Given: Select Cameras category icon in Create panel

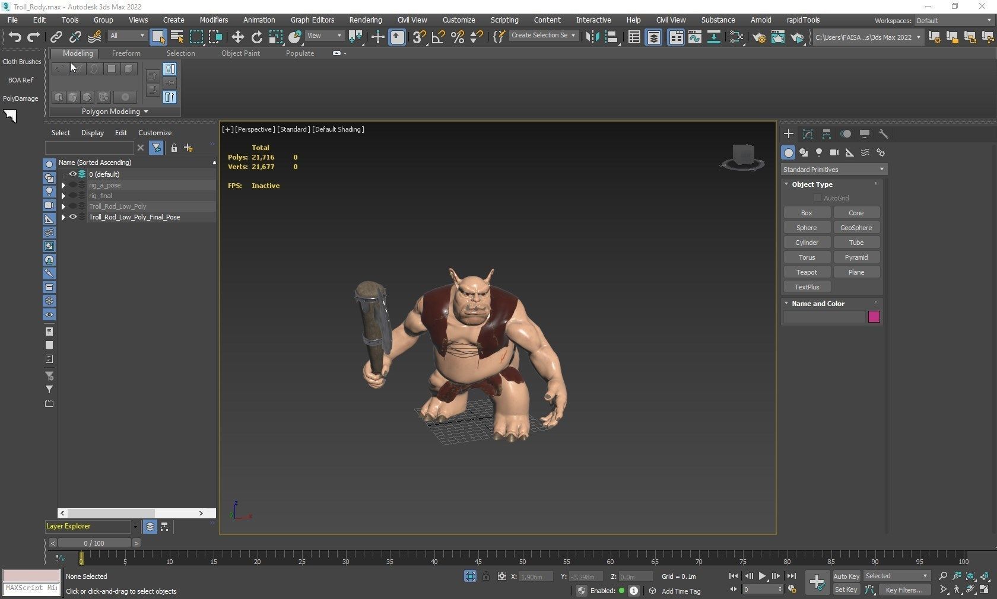Looking at the screenshot, I should coord(834,152).
